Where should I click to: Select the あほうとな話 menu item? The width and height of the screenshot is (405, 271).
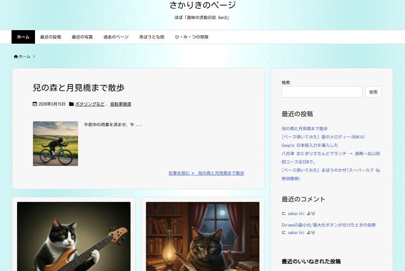(x=152, y=37)
